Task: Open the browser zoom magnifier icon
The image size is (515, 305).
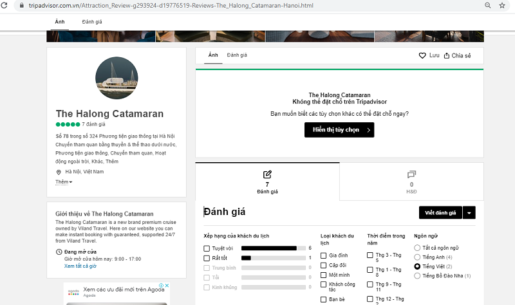Action: coord(488,5)
